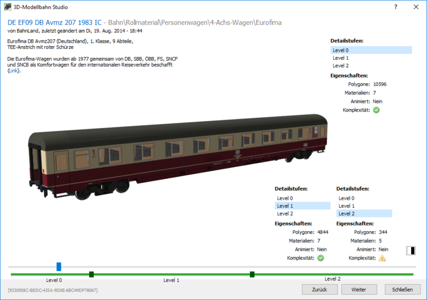Click the 3D train wagon preview

[178, 157]
